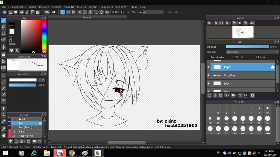Select the Brush tool in left toolbar

[x=4, y=20]
